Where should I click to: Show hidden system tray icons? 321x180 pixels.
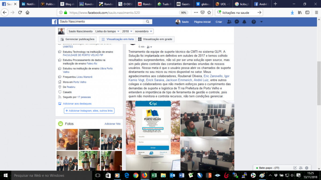(270, 175)
